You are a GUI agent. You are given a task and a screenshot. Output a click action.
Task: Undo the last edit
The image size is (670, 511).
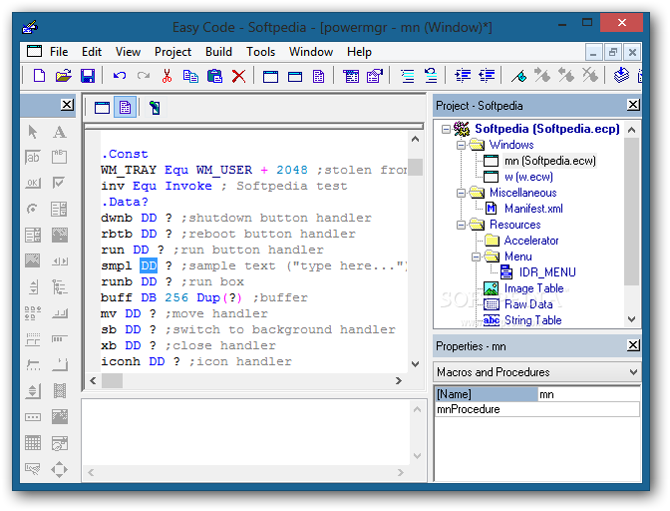click(x=120, y=76)
